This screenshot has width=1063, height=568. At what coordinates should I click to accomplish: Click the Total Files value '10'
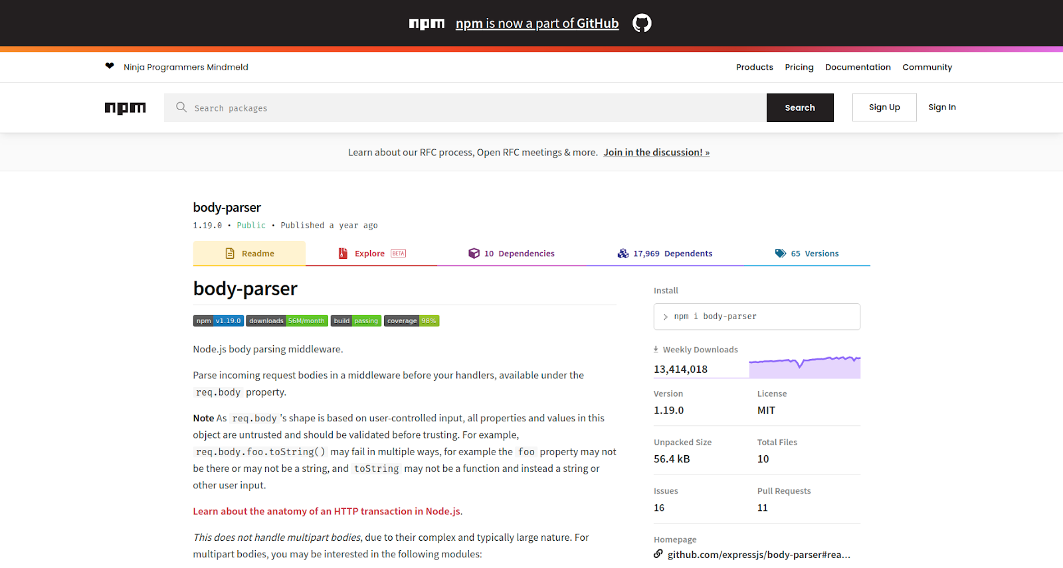point(763,459)
